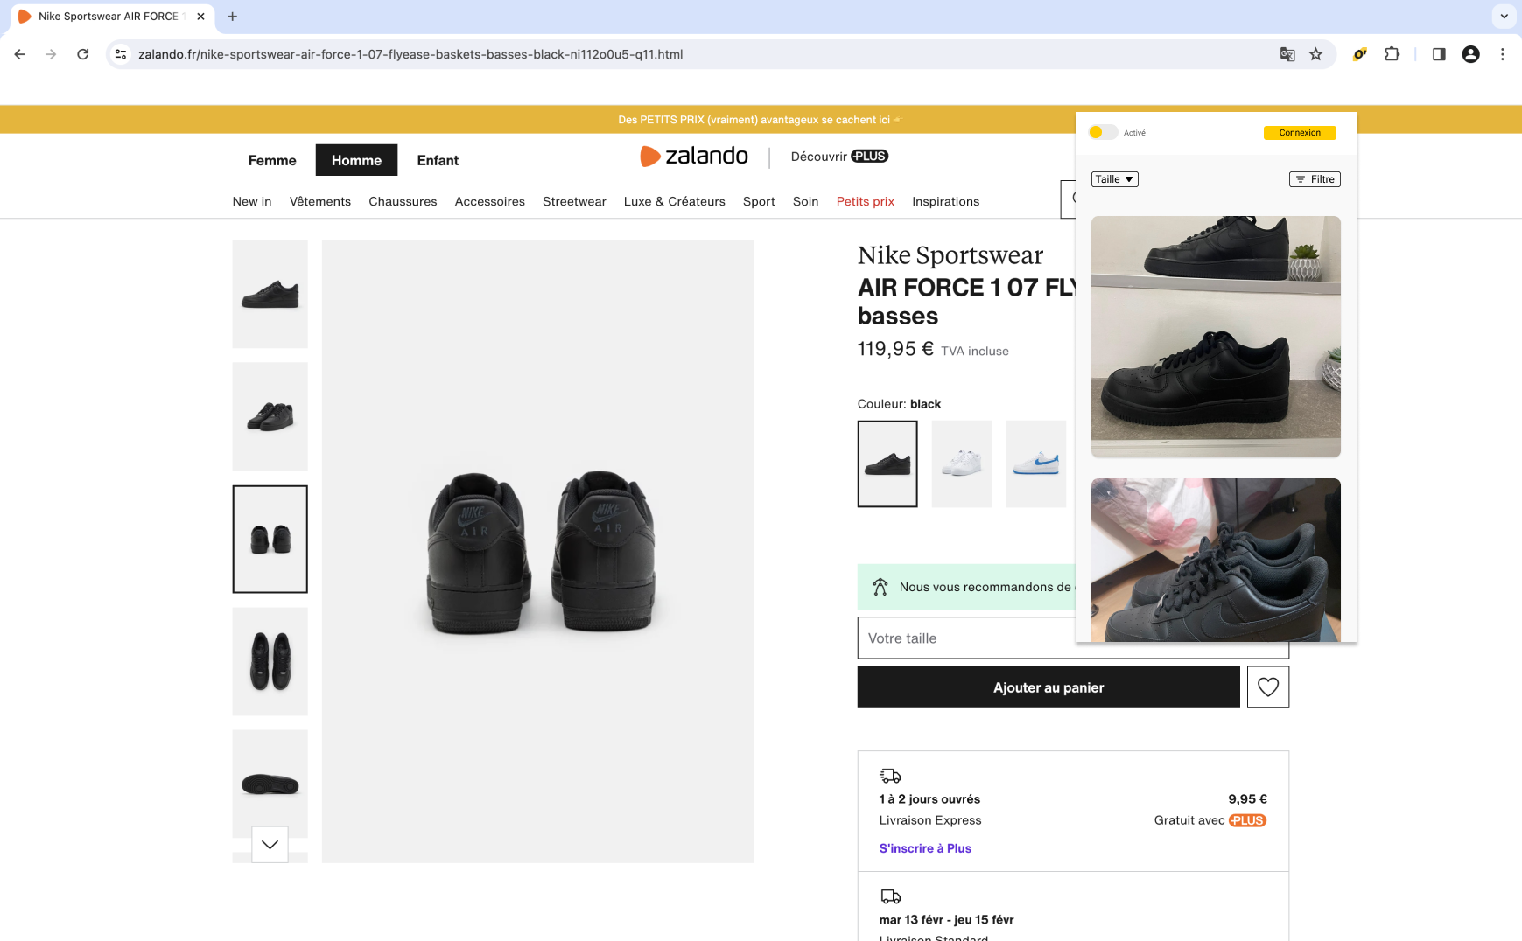Expand the tab search chevron

click(x=1504, y=16)
